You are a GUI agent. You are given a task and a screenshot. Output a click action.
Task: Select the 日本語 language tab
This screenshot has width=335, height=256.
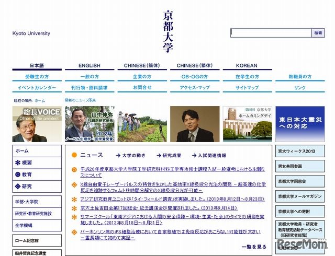click(x=37, y=65)
